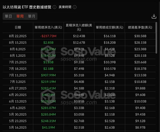This screenshot has height=132, width=160.
Task: Select the 7月 25,2025 row date
Action: (x=18, y=62)
